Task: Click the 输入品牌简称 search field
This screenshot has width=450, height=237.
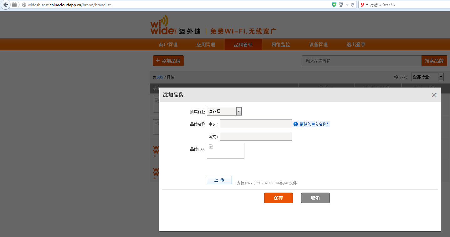Action: click(x=361, y=61)
